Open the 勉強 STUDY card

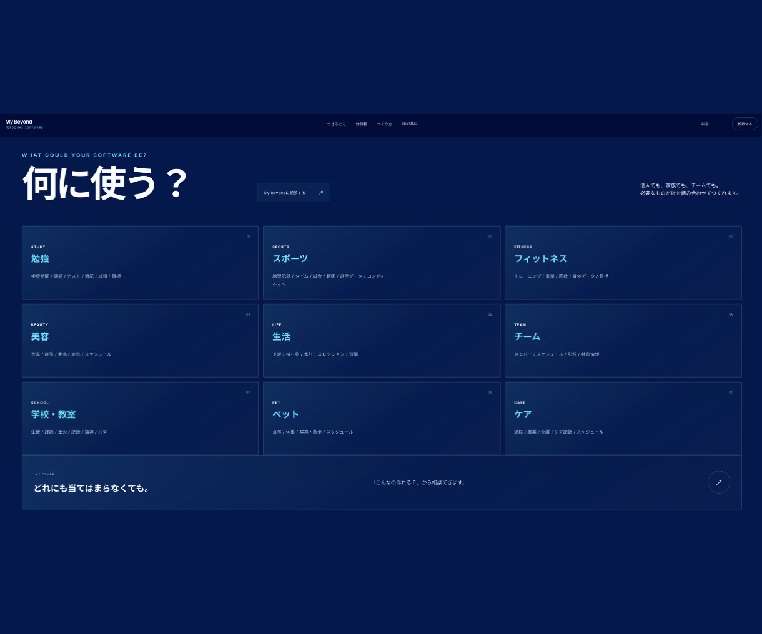click(140, 263)
